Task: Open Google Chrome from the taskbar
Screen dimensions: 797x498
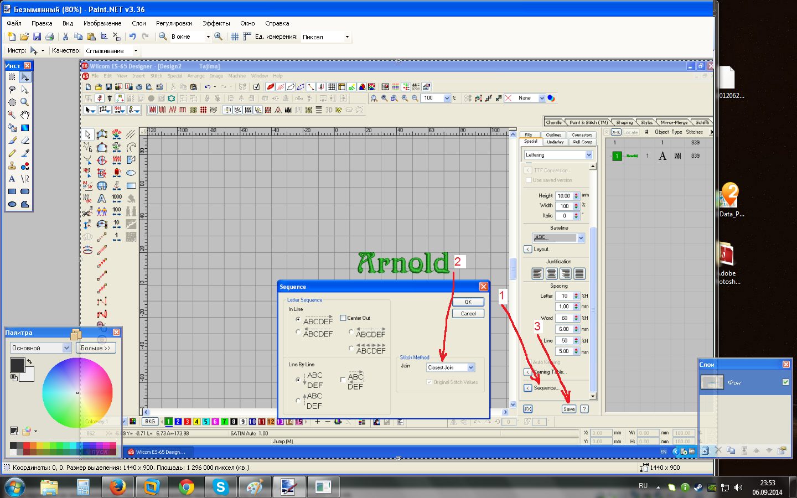Action: point(187,487)
